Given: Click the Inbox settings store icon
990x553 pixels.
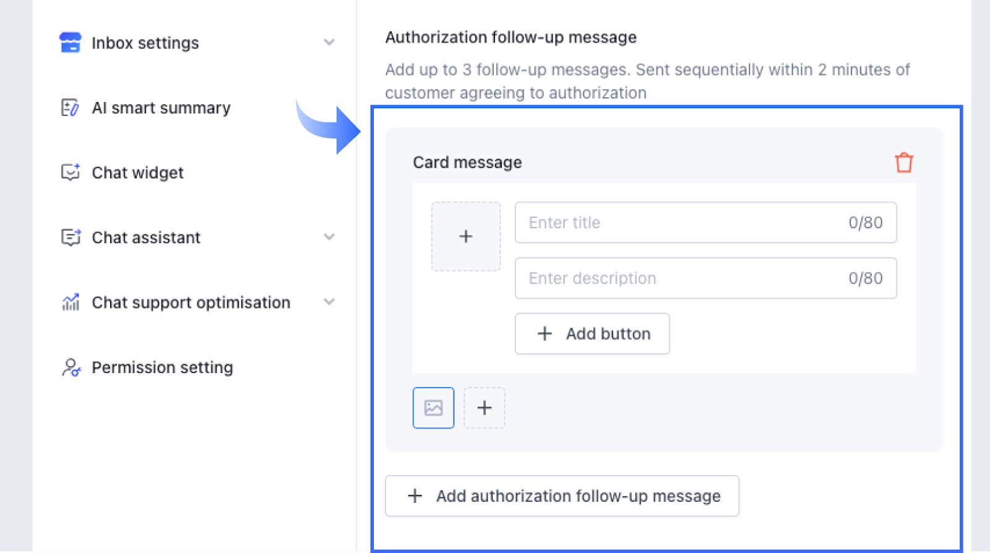Looking at the screenshot, I should tap(70, 43).
